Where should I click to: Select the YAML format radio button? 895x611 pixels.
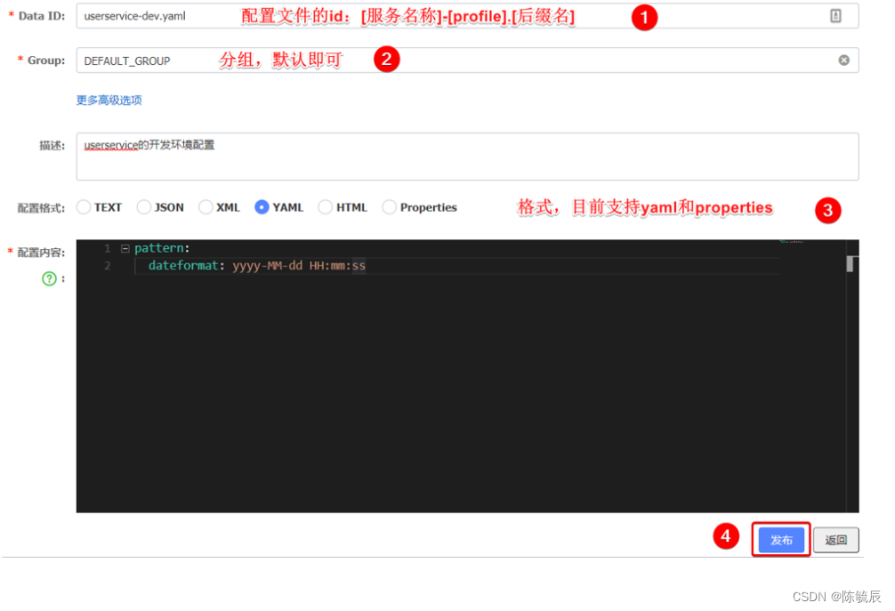coord(262,207)
